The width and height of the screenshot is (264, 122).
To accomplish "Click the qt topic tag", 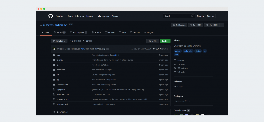I will pos(205,51).
